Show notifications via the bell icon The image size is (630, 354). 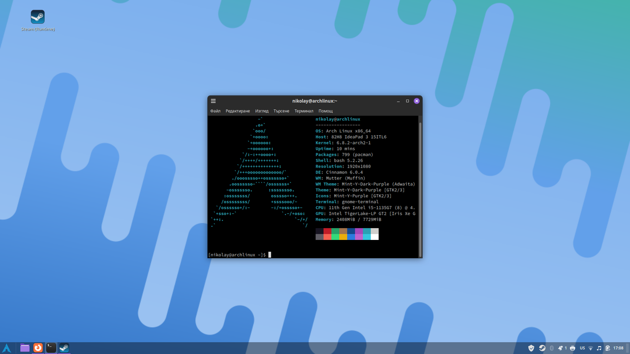tap(560, 348)
